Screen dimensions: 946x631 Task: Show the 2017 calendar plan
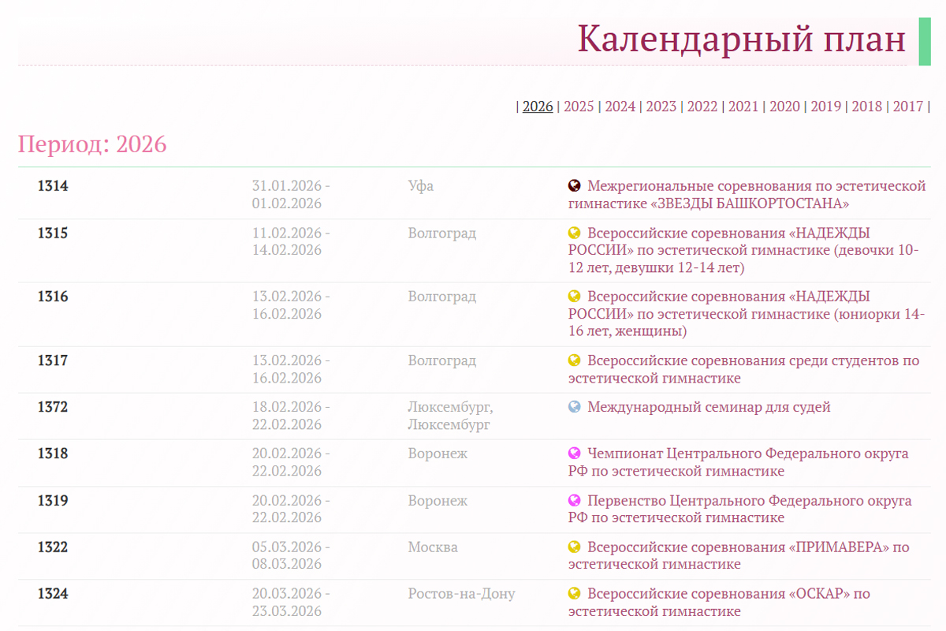point(908,106)
